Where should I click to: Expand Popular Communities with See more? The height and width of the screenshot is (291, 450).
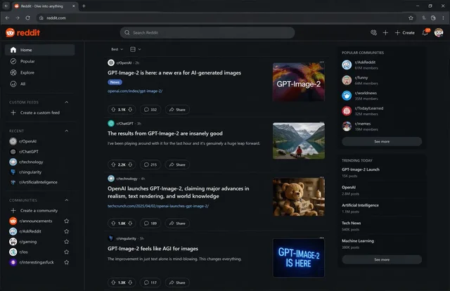(x=382, y=141)
